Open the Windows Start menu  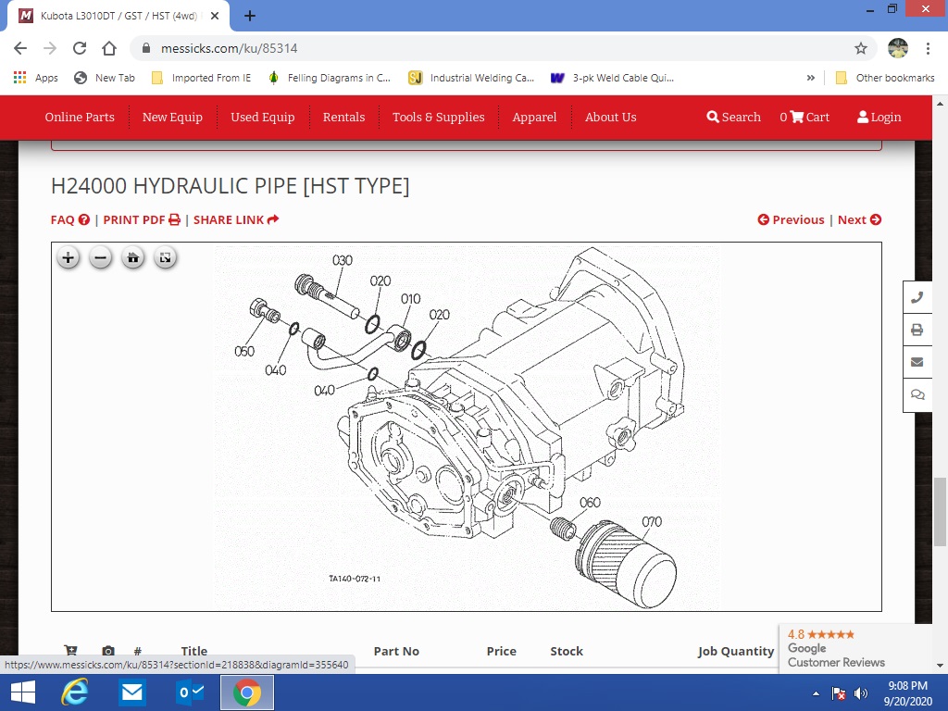(23, 692)
